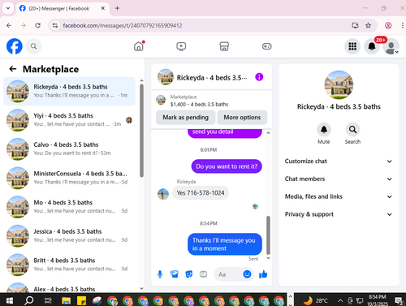Open Chrome profile avatar icon
406x306 pixels.
[388, 25]
